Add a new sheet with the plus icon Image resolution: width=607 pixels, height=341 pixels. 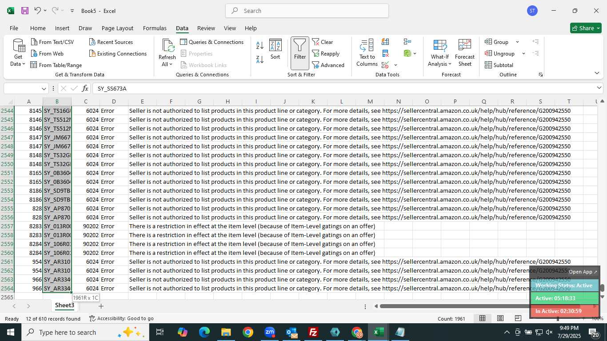(x=101, y=306)
